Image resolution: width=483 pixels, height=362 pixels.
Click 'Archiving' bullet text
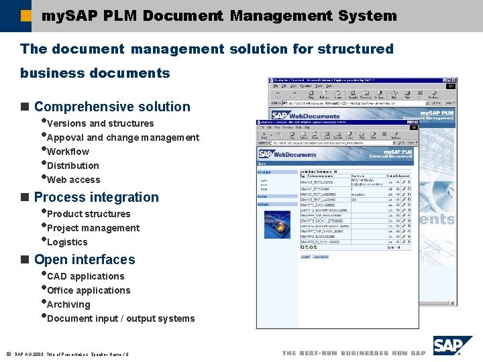coord(68,304)
